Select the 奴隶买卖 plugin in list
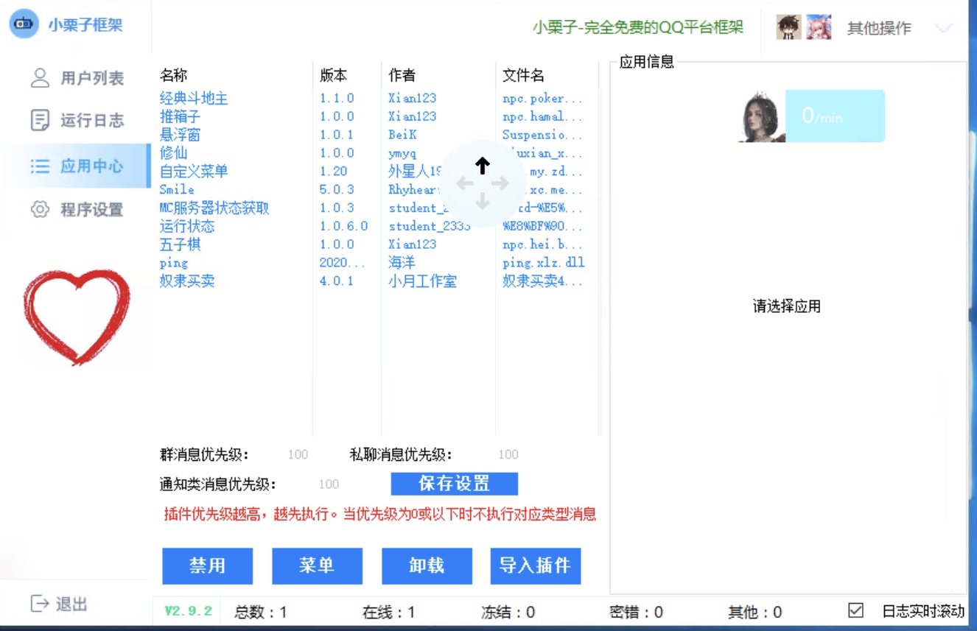977x631 pixels. click(x=187, y=281)
